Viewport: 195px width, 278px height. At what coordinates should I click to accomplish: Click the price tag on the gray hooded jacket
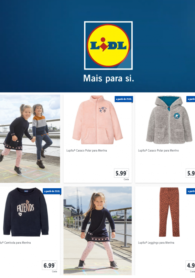pyautogui.click(x=190, y=173)
